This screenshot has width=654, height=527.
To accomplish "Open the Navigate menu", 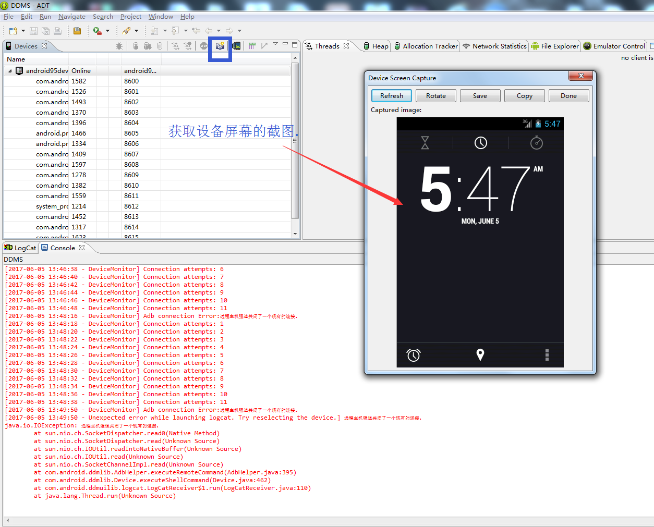I will coord(72,17).
